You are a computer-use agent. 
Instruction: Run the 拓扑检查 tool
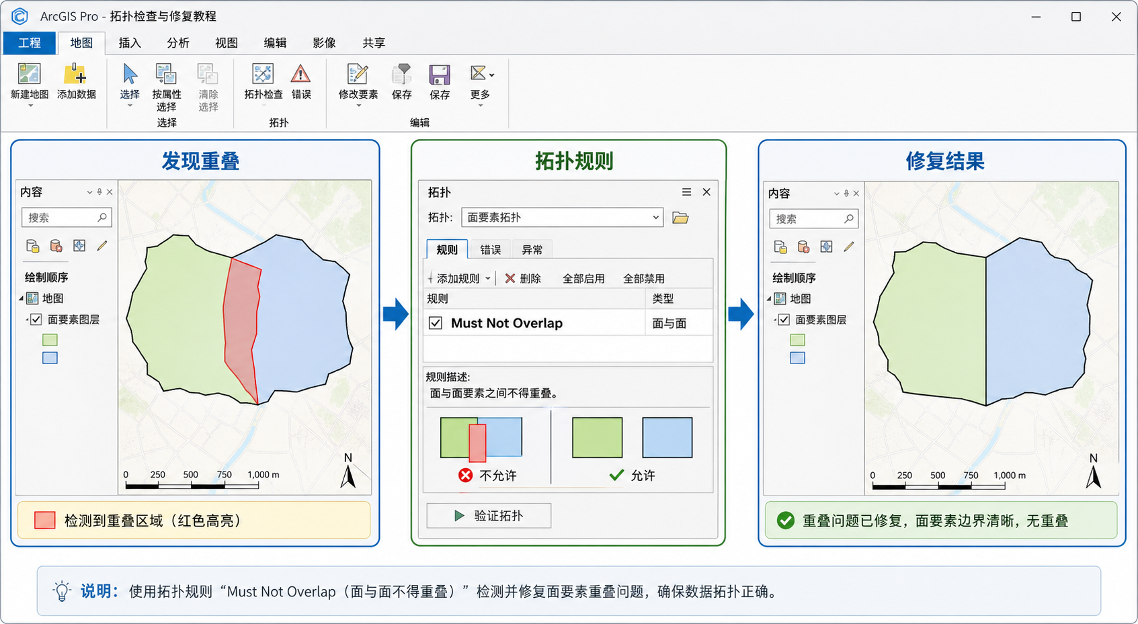(263, 75)
